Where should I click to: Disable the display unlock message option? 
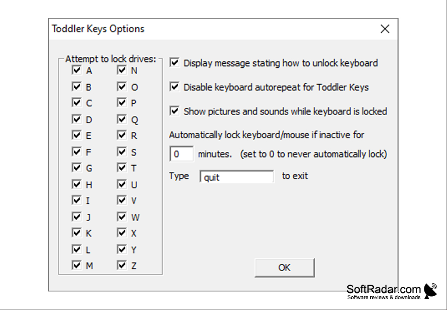click(174, 62)
